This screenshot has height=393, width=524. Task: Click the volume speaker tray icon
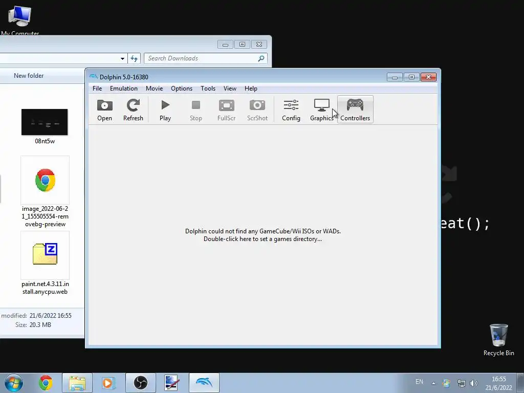(x=473, y=383)
